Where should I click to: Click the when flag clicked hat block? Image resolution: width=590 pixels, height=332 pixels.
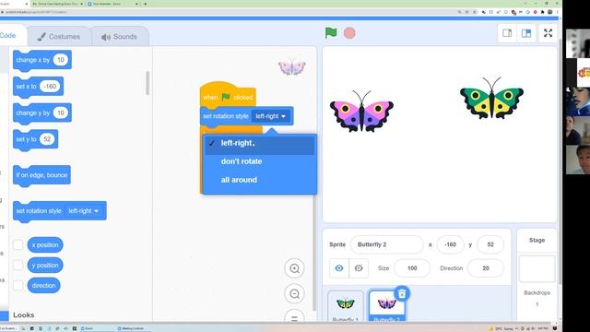[228, 94]
